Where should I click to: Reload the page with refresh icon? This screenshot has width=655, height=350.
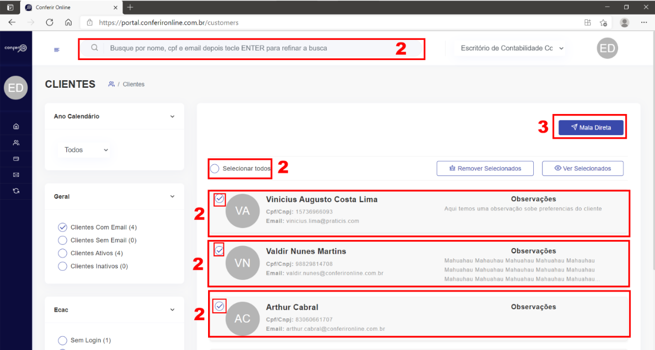pyautogui.click(x=49, y=22)
